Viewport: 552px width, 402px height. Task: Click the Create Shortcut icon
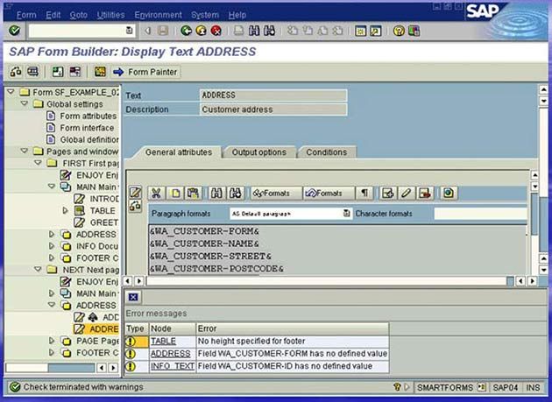pos(376,31)
